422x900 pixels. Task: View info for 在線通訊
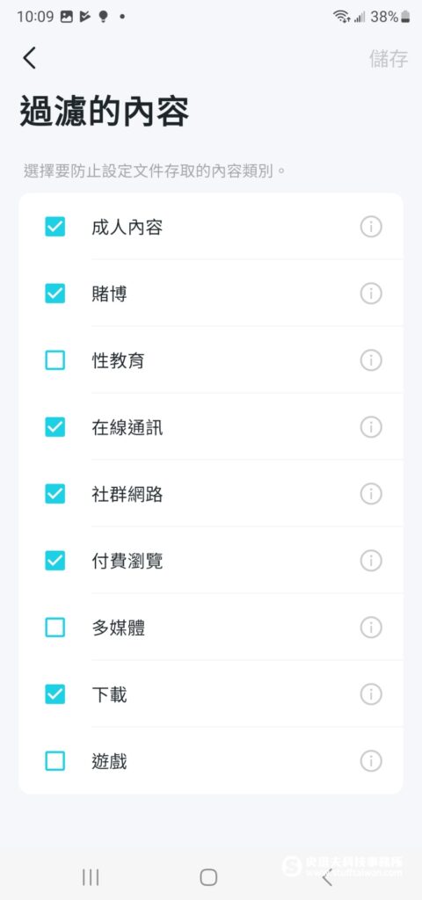pyautogui.click(x=371, y=427)
